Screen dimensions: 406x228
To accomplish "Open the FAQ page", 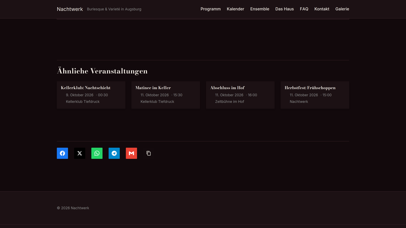I will [x=304, y=9].
